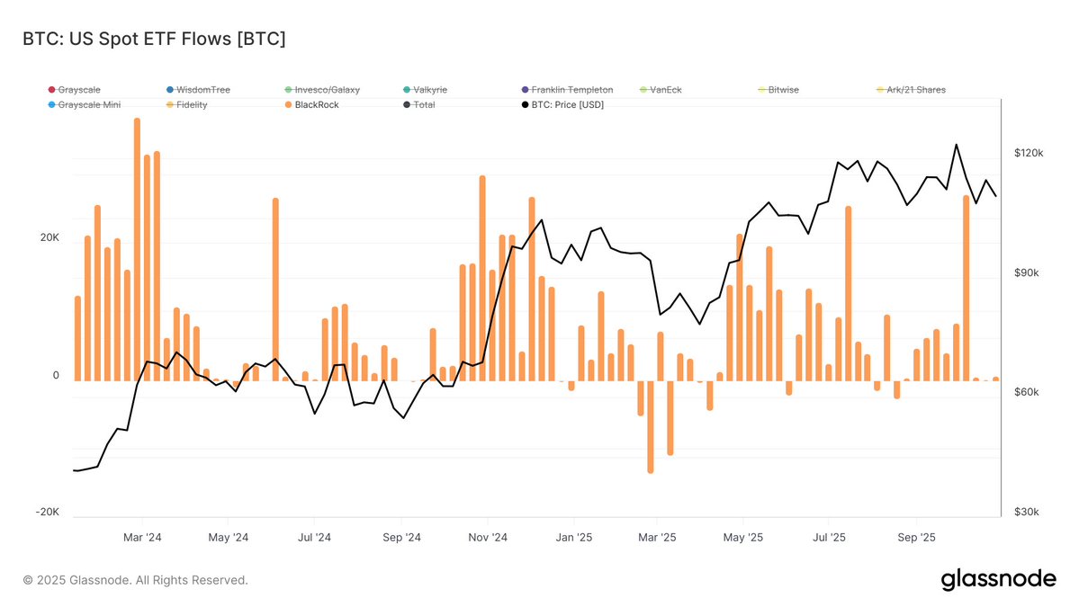The image size is (1079, 607).
Task: Toggle the BlackRock series label off
Action: click(317, 105)
